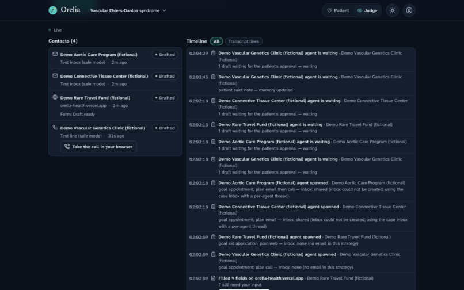Click "patient said: note — memory updated" text
This screenshot has height=290, width=464.
point(256,90)
